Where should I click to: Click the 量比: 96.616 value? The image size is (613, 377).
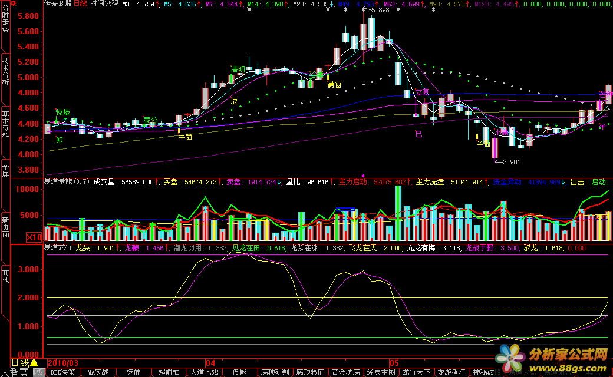[309, 182]
